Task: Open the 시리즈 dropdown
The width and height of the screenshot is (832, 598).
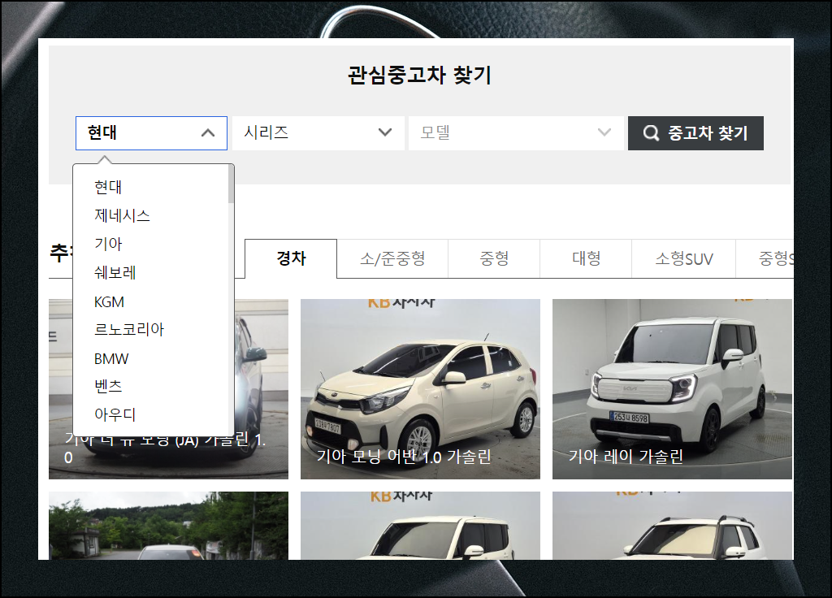Action: [x=318, y=133]
